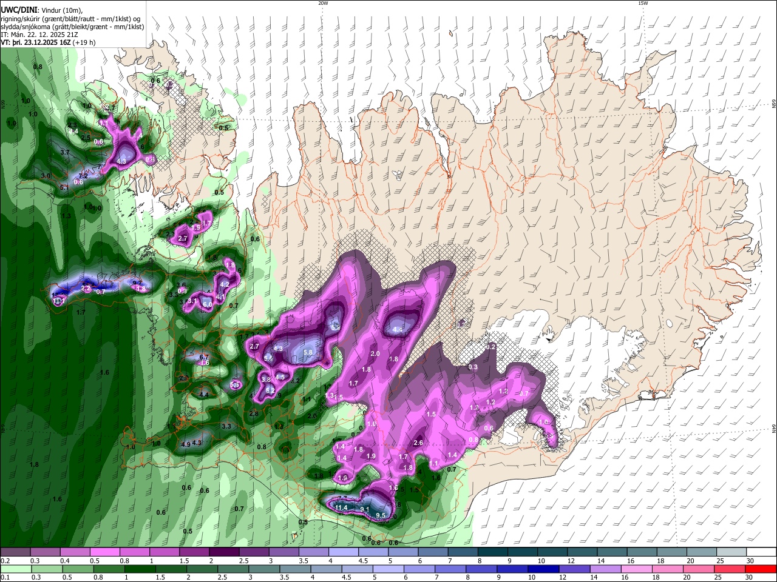Click the 9.5 precipitation value near the south coast

[381, 515]
